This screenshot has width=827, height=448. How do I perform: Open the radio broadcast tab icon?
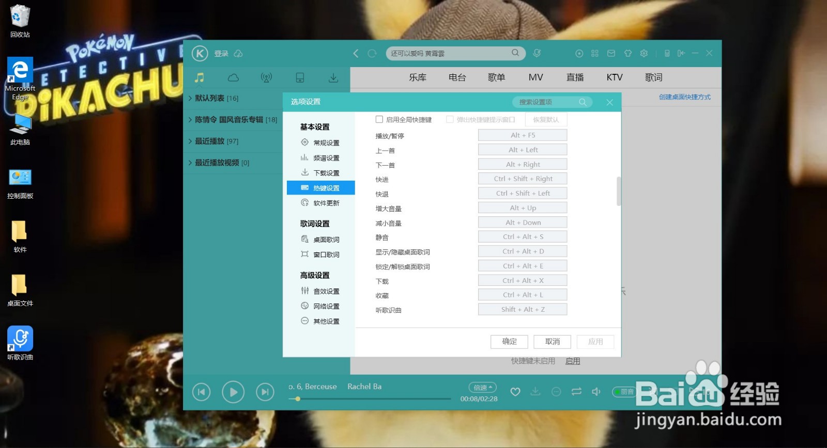[266, 77]
